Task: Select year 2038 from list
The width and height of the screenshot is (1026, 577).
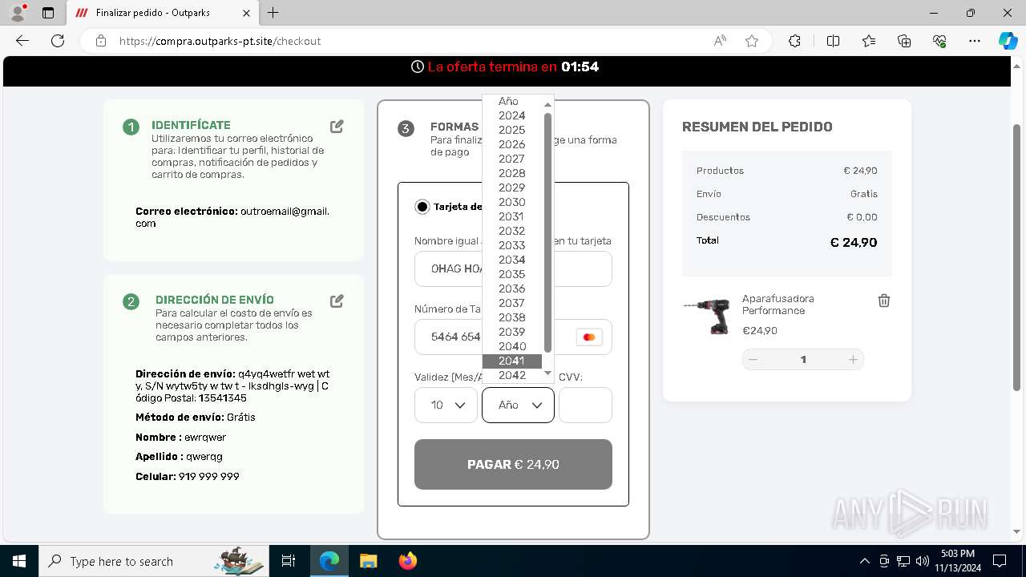Action: point(512,317)
